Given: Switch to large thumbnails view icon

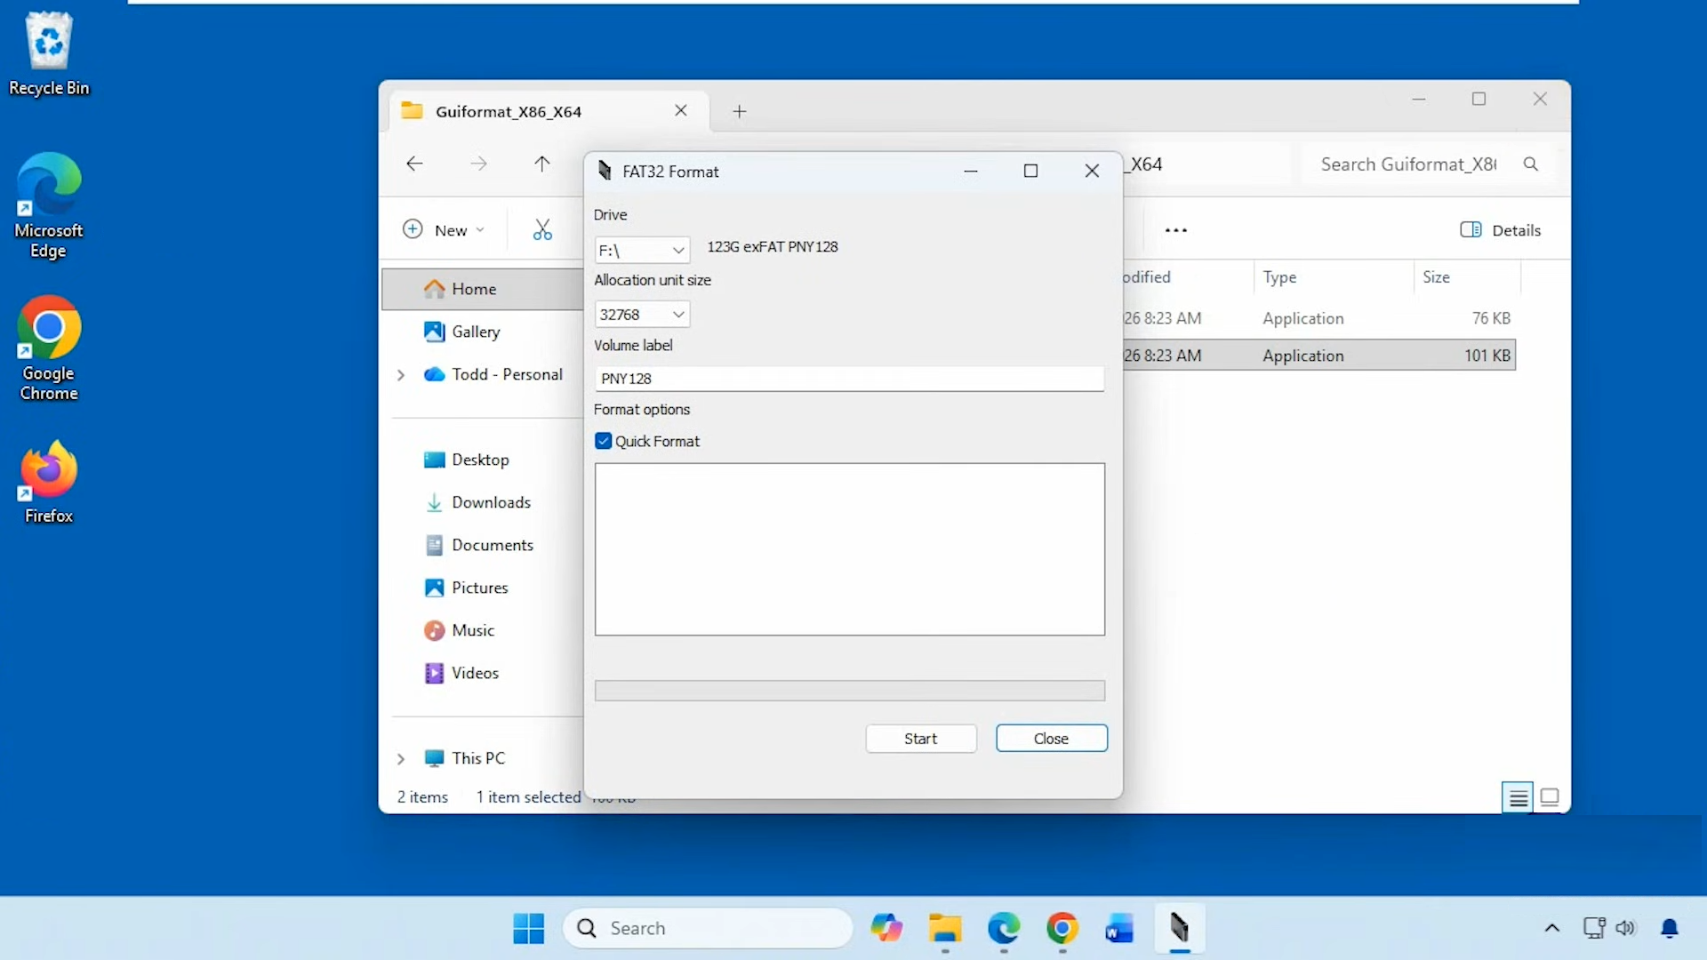Looking at the screenshot, I should click(x=1550, y=797).
